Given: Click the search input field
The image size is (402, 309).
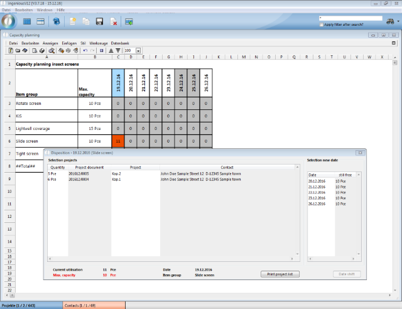Looking at the screenshot, I should pos(350,18).
